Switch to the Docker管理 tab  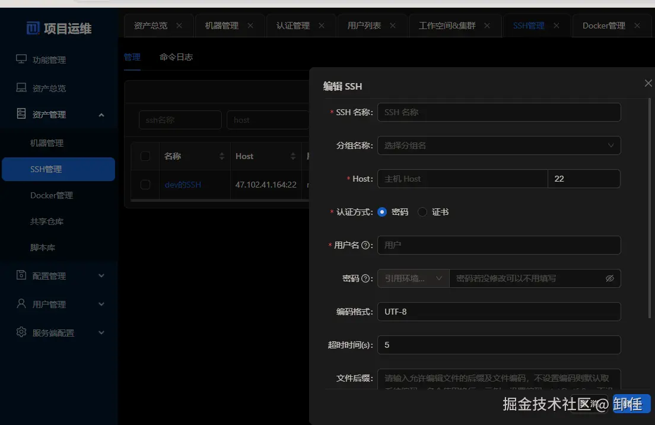(604, 26)
